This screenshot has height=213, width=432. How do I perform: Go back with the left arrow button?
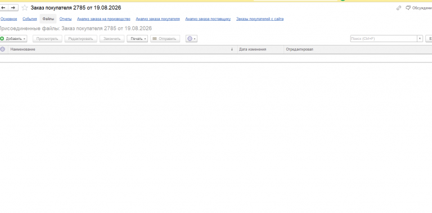pyautogui.click(x=3, y=8)
